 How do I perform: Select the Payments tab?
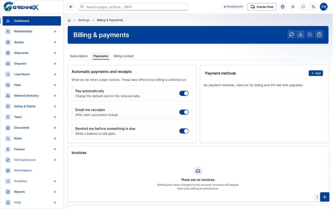click(101, 56)
